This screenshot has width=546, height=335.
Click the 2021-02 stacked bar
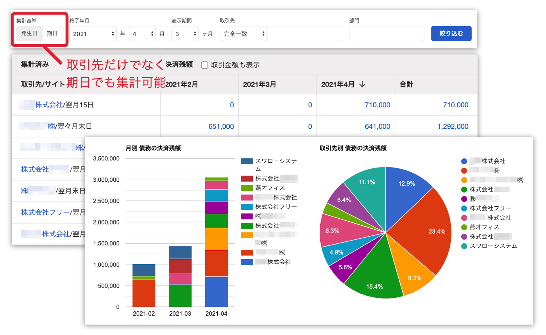click(x=144, y=285)
